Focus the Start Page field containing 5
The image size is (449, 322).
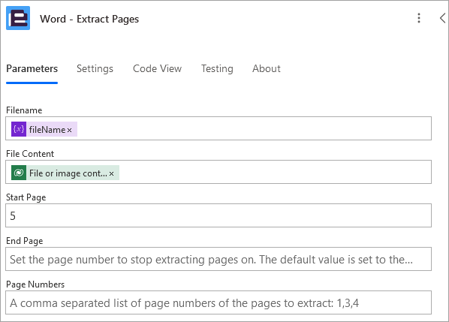tap(218, 215)
